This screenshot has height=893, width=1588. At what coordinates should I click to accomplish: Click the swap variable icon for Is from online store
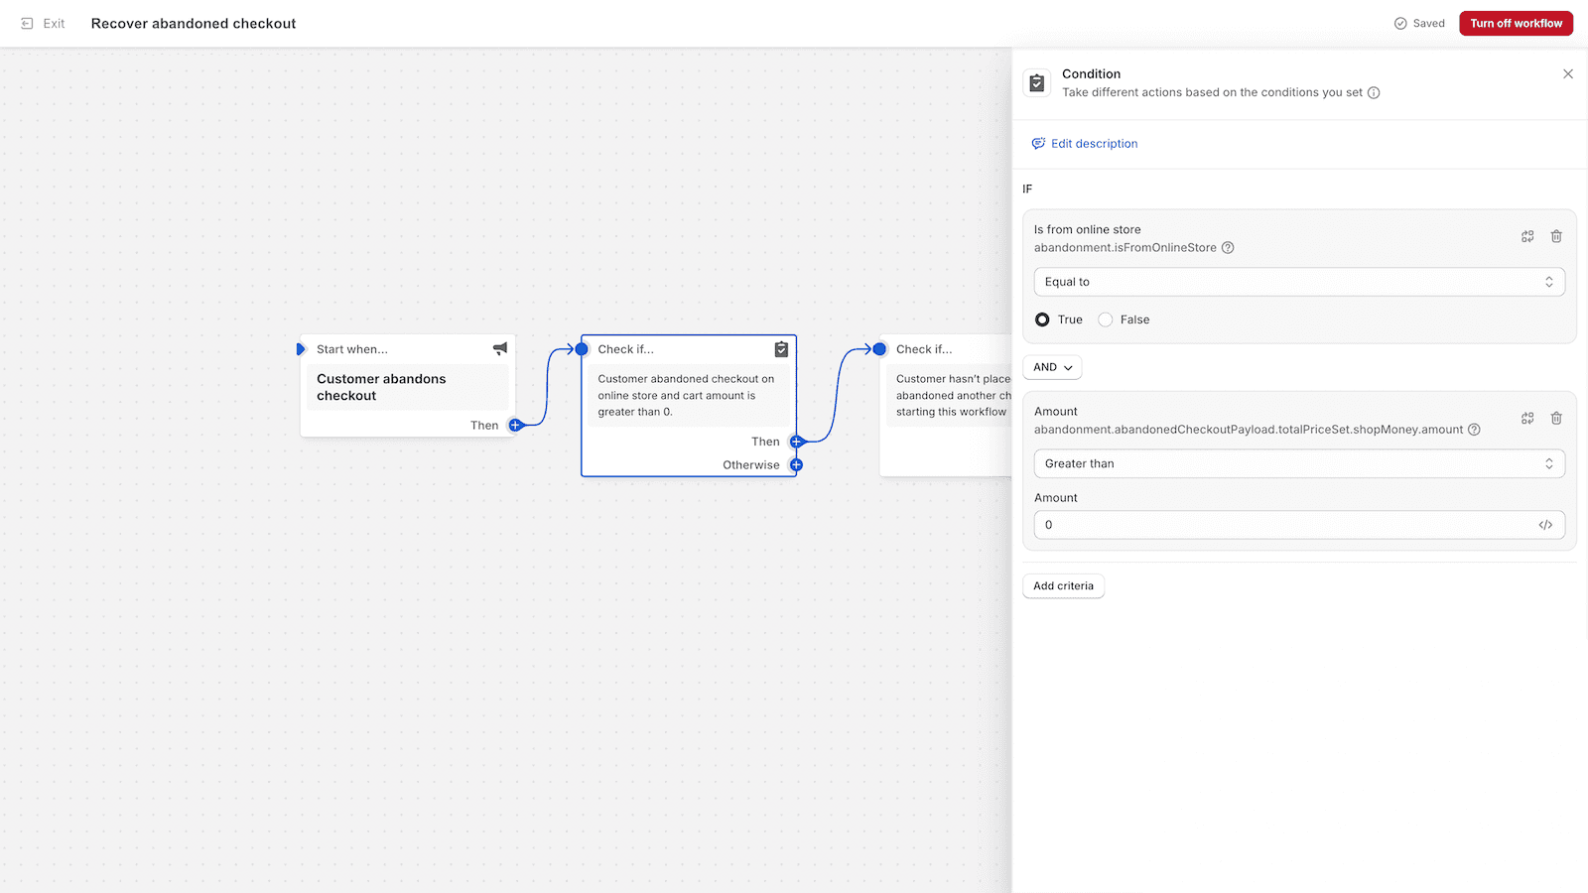[x=1526, y=236]
